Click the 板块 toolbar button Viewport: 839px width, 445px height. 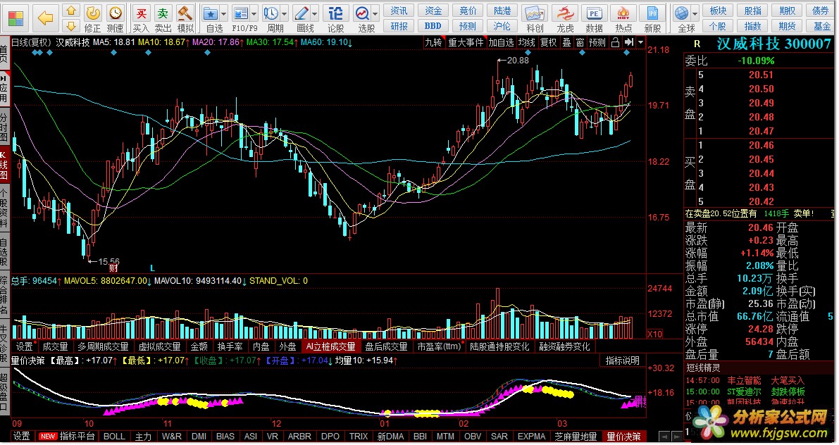click(718, 11)
